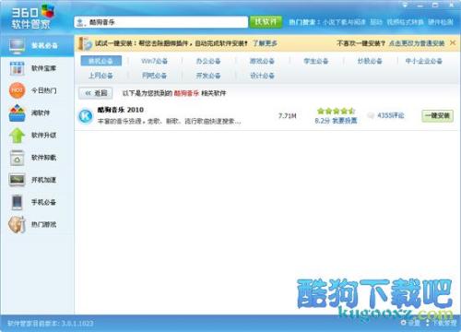Click the 酷狗音乐 2010 title

coord(121,110)
